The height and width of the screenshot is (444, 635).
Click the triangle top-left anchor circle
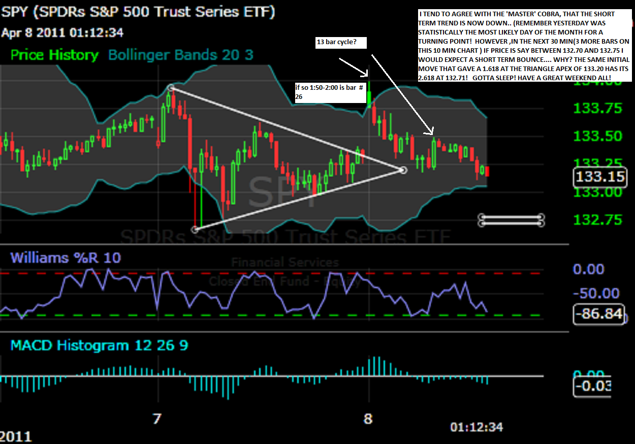(x=172, y=88)
